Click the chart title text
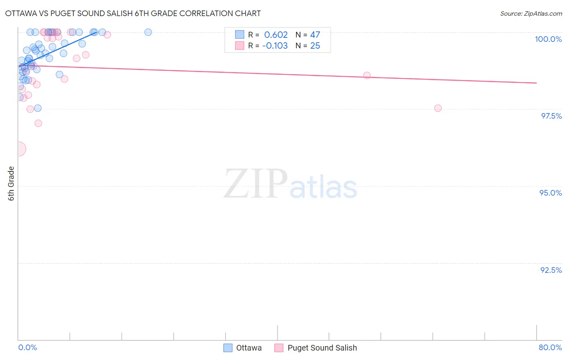The image size is (567, 359). [x=133, y=13]
